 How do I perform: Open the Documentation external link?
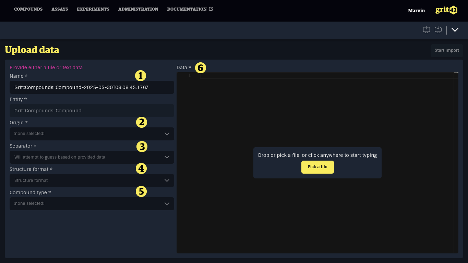(x=190, y=9)
